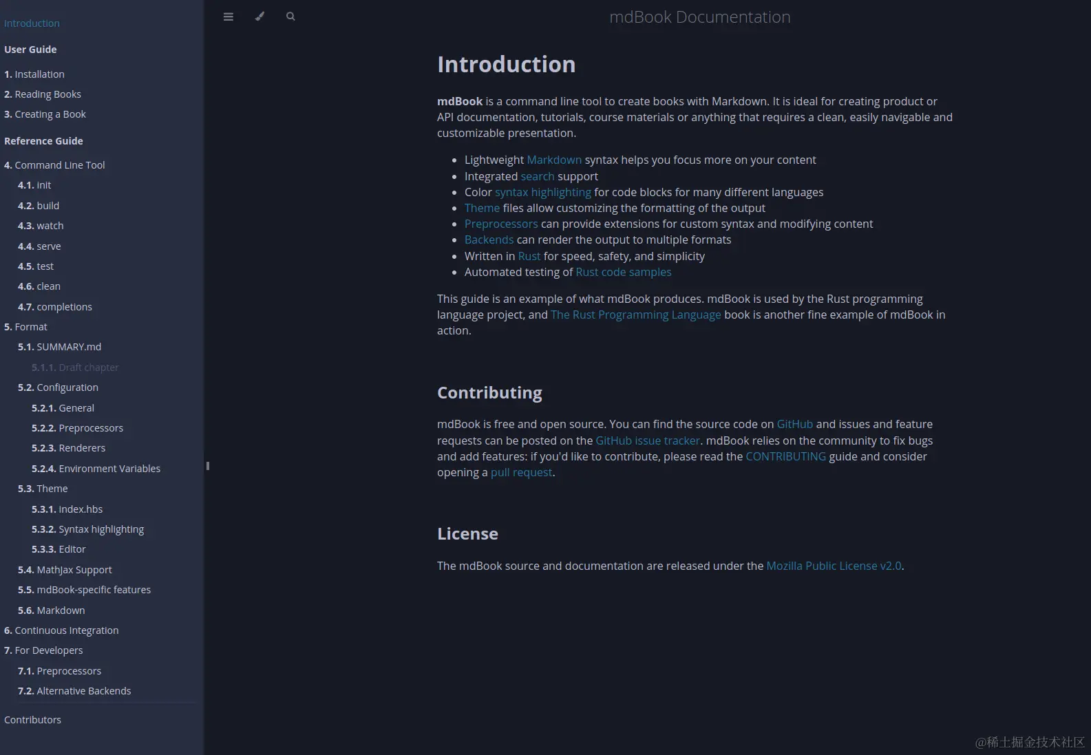The width and height of the screenshot is (1091, 755).
Task: Follow the Markdown link in feature list
Action: pyautogui.click(x=554, y=160)
